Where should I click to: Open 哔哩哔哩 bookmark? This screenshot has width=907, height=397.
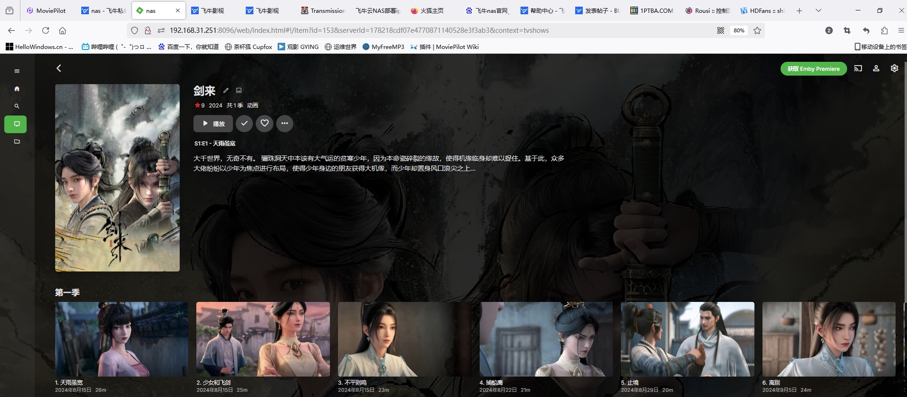click(x=116, y=47)
